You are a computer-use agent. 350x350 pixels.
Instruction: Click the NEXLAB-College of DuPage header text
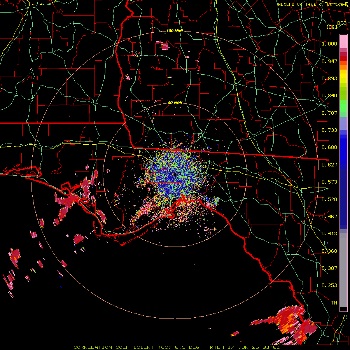313,4
